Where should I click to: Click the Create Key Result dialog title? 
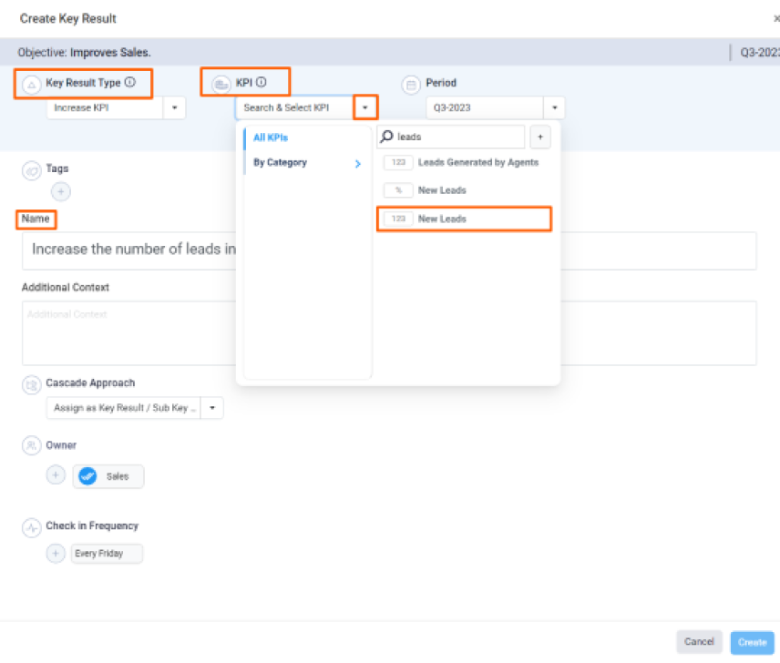click(x=68, y=18)
